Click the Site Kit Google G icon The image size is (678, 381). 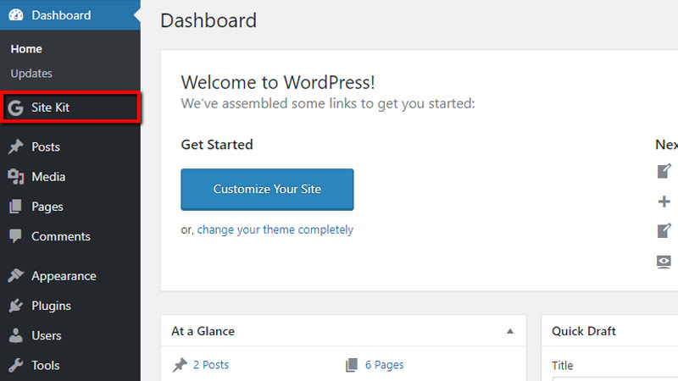click(x=15, y=108)
